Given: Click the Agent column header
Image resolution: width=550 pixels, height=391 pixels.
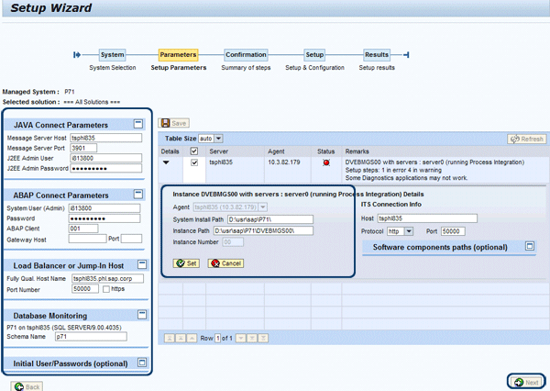Looking at the screenshot, I should pos(276,151).
